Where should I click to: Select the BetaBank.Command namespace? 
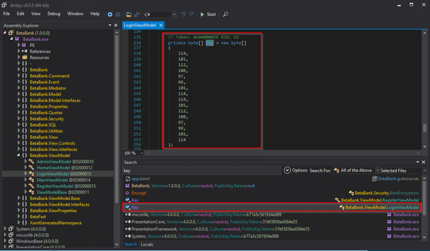[x=50, y=76]
